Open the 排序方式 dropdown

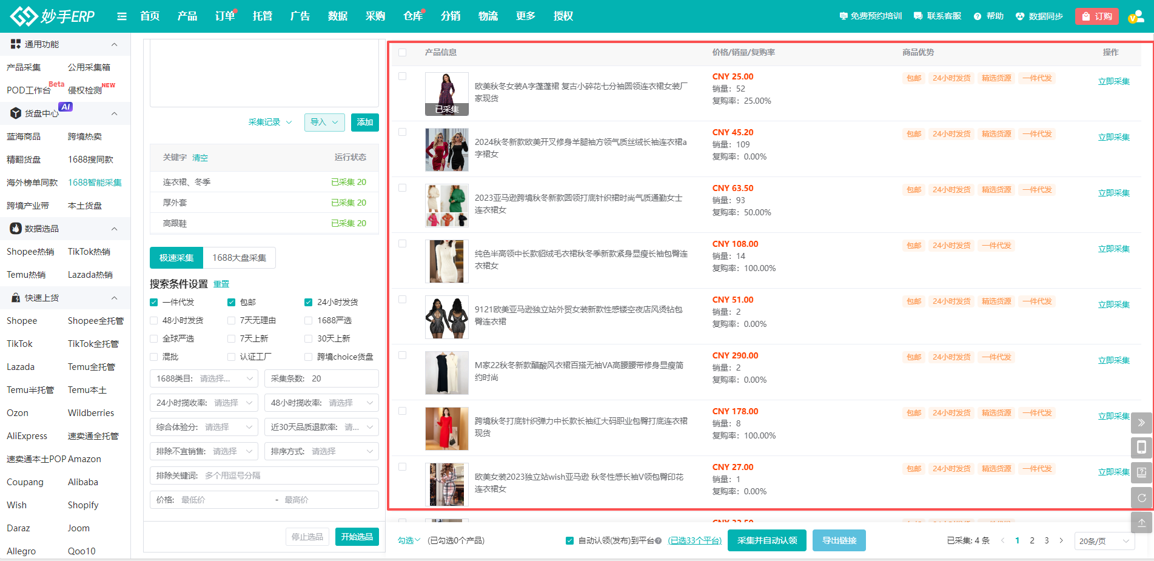tap(321, 451)
